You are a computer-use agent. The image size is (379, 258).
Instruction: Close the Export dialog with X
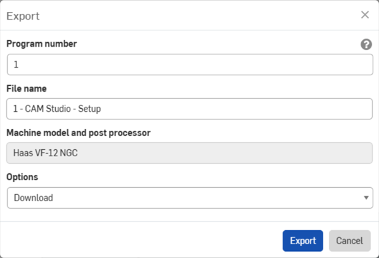[x=364, y=15]
